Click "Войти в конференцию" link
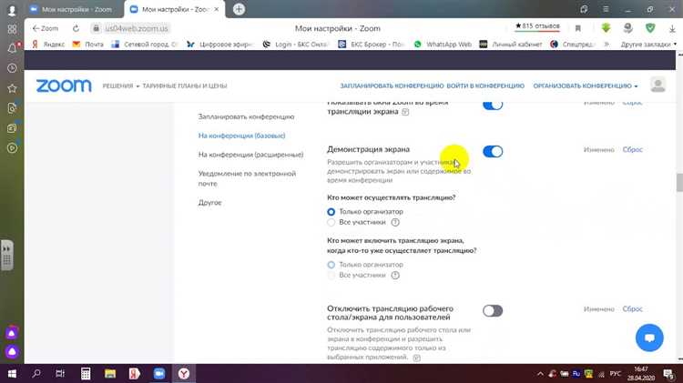The image size is (683, 383). tap(485, 86)
